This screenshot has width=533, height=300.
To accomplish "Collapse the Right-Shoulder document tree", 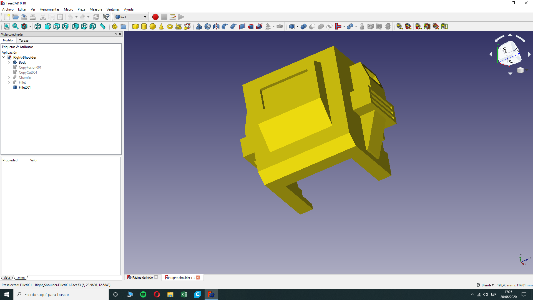I will coord(4,57).
